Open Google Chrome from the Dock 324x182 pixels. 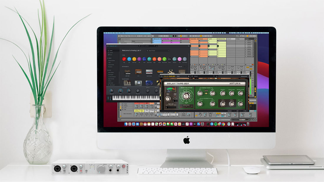pos(223,124)
